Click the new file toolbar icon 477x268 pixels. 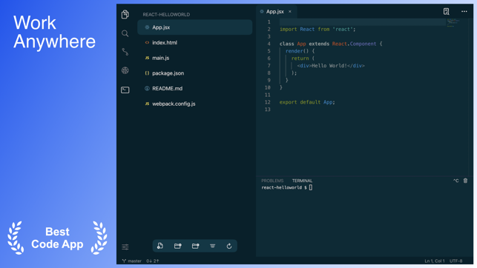pos(160,246)
